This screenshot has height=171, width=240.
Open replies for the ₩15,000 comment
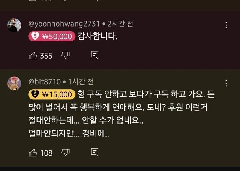coord(94,152)
